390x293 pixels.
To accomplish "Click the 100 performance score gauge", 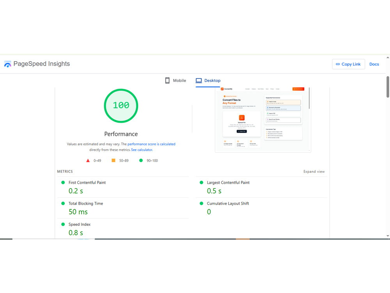I will [x=121, y=105].
